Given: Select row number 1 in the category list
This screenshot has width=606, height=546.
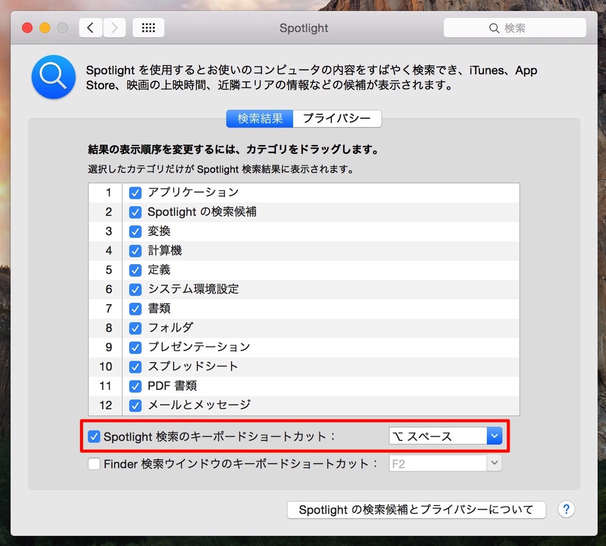Looking at the screenshot, I should click(304, 192).
